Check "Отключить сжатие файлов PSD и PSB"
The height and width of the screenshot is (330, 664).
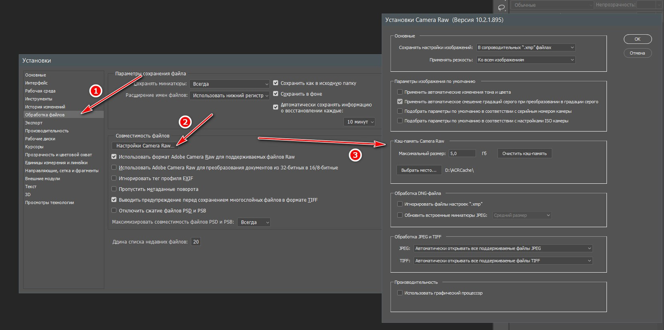114,211
